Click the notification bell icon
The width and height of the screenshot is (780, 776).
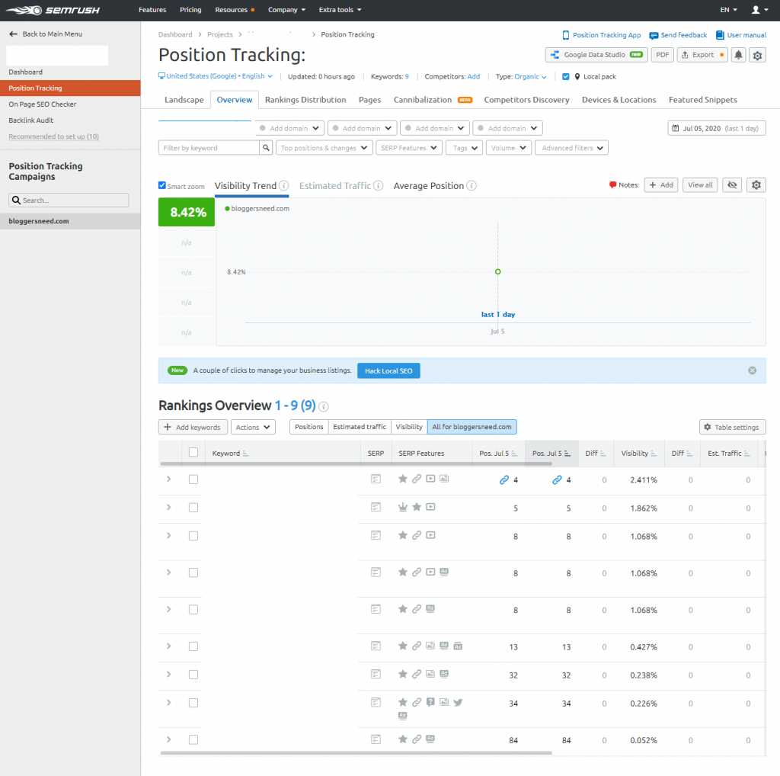738,55
